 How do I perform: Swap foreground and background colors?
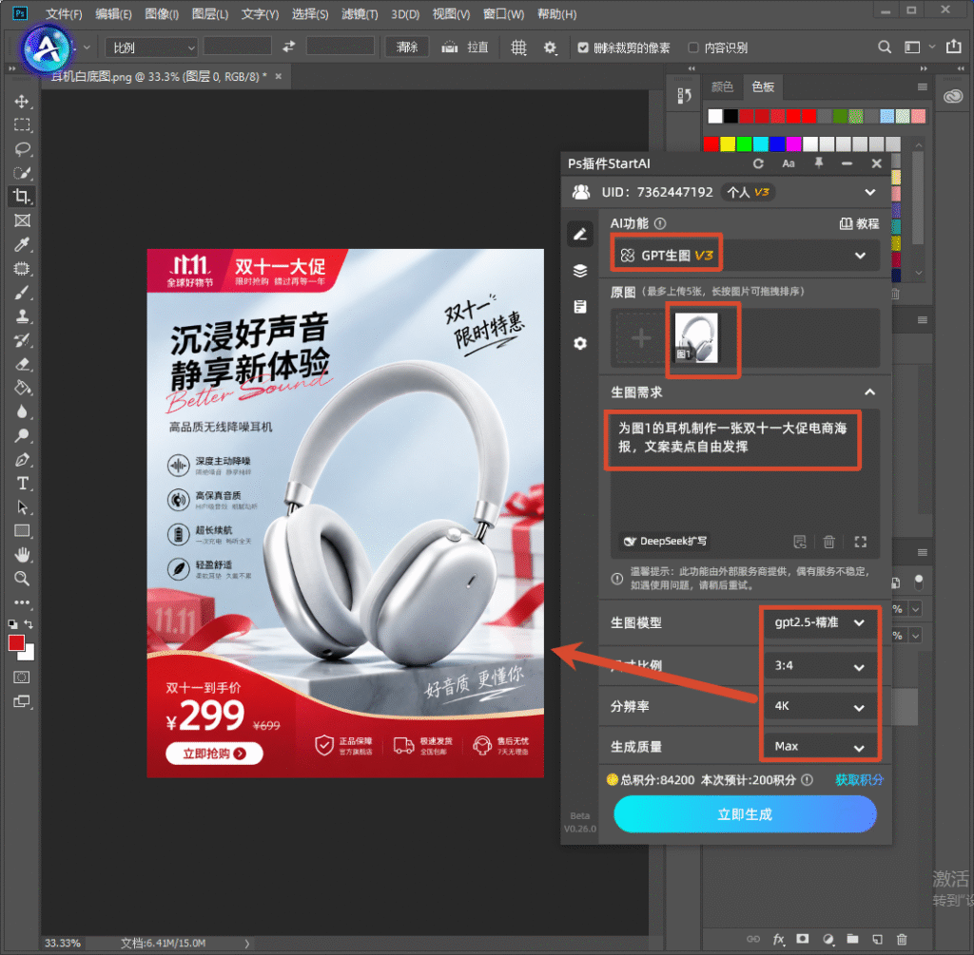click(x=28, y=623)
